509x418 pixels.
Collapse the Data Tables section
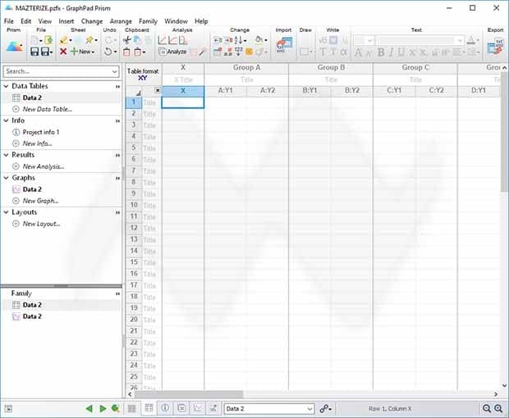(6, 86)
